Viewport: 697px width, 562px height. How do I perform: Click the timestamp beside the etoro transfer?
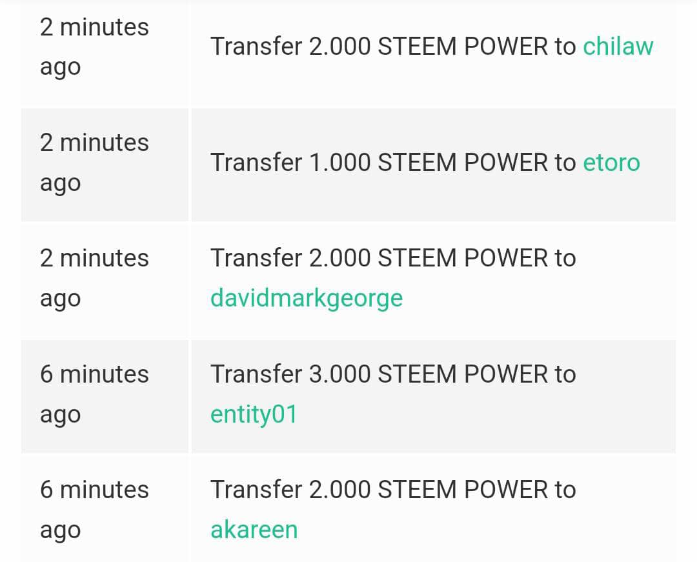pyautogui.click(x=94, y=162)
